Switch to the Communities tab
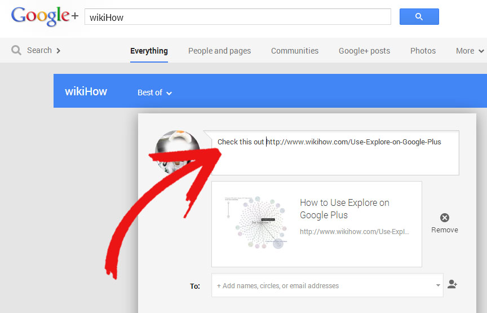The image size is (487, 313). pyautogui.click(x=295, y=51)
